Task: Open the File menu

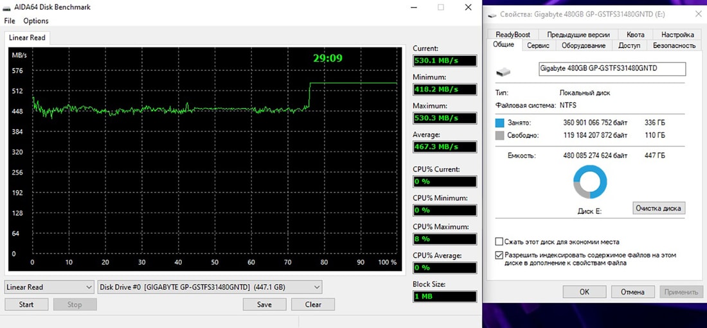Action: (x=10, y=21)
